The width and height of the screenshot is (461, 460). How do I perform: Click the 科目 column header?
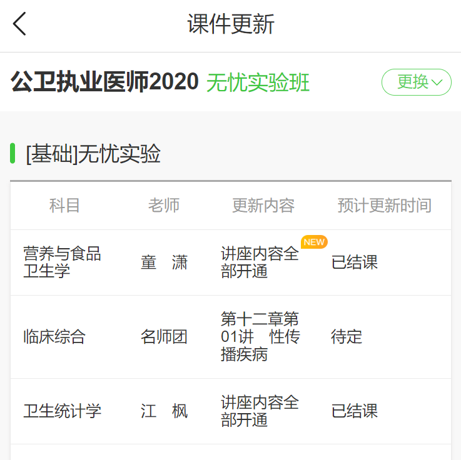[64, 206]
